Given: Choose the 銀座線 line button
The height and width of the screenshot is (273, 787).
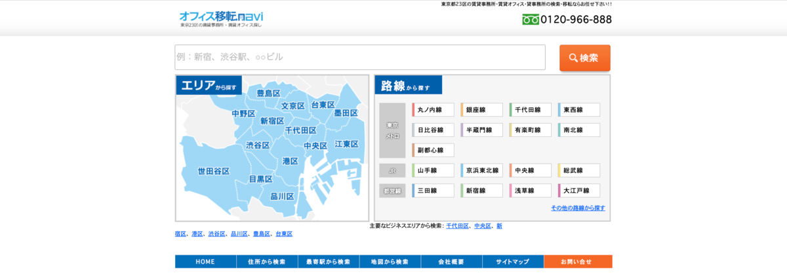Looking at the screenshot, I should [481, 110].
